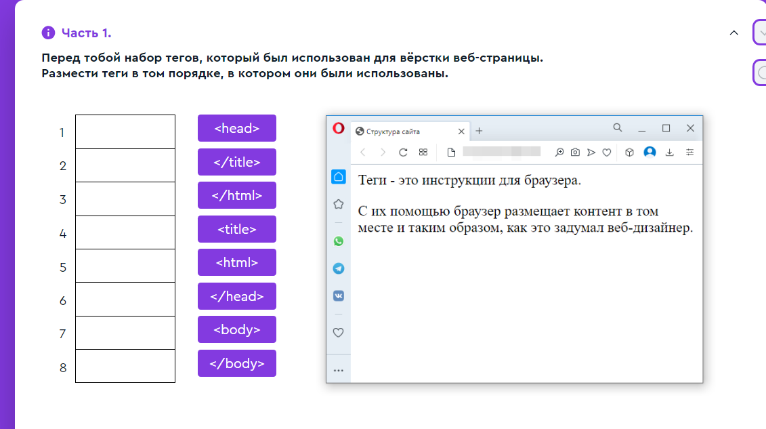Viewport: 766px width, 429px height.
Task: Click the blurred address bar field
Action: (502, 151)
